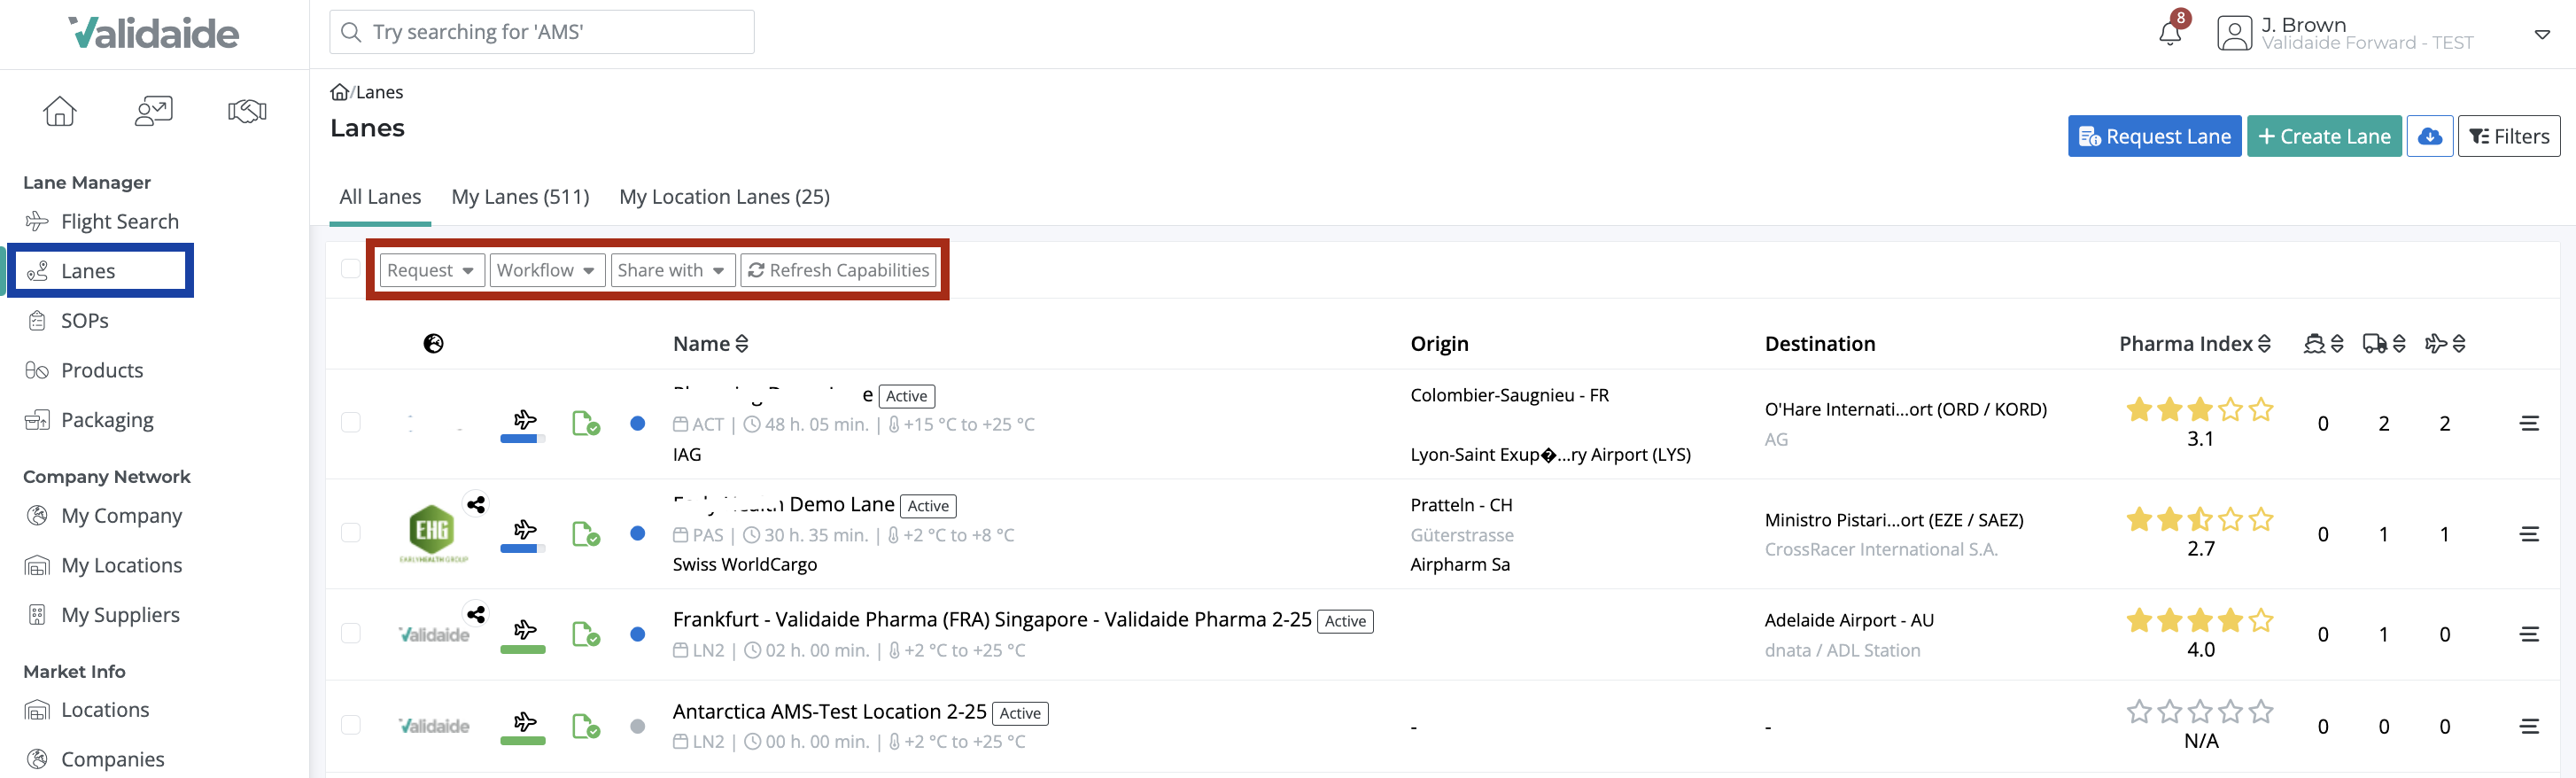Click airplane icon in IAG lane row
This screenshot has width=2576, height=778.
tap(524, 419)
